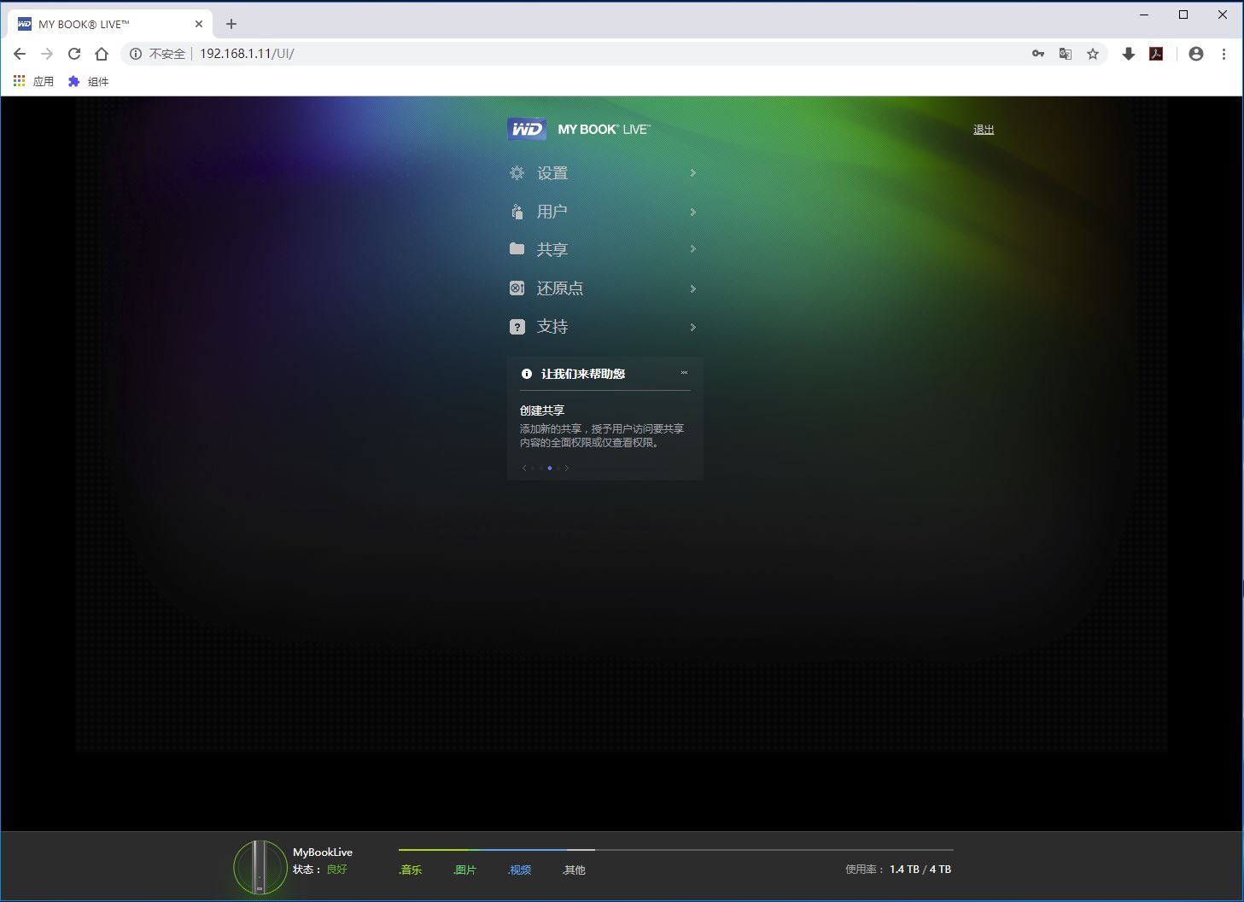Select the MY BOOK® LIVE browser tab
Image resolution: width=1244 pixels, height=902 pixels.
click(110, 24)
